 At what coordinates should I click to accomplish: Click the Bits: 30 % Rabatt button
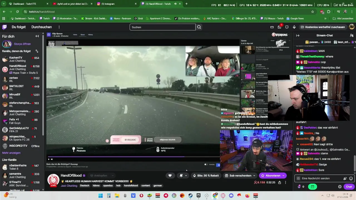206,176
